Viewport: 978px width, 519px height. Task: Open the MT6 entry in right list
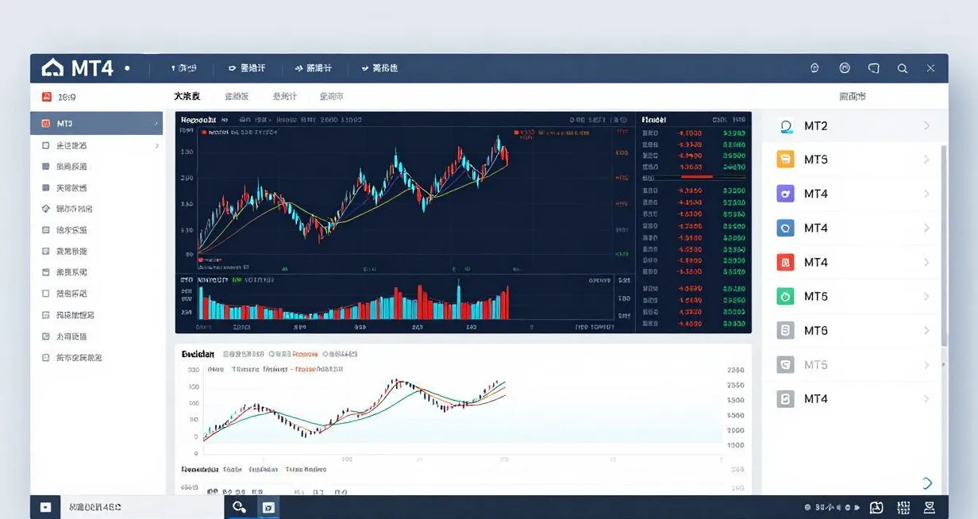(853, 330)
